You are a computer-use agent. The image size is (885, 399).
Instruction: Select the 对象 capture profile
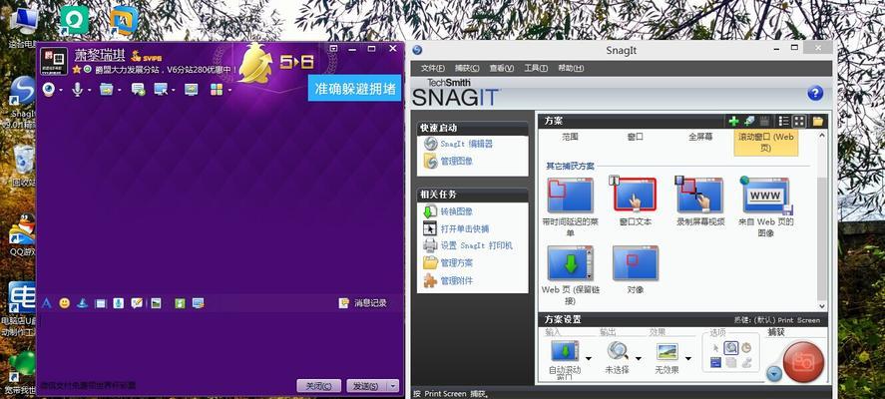635,269
